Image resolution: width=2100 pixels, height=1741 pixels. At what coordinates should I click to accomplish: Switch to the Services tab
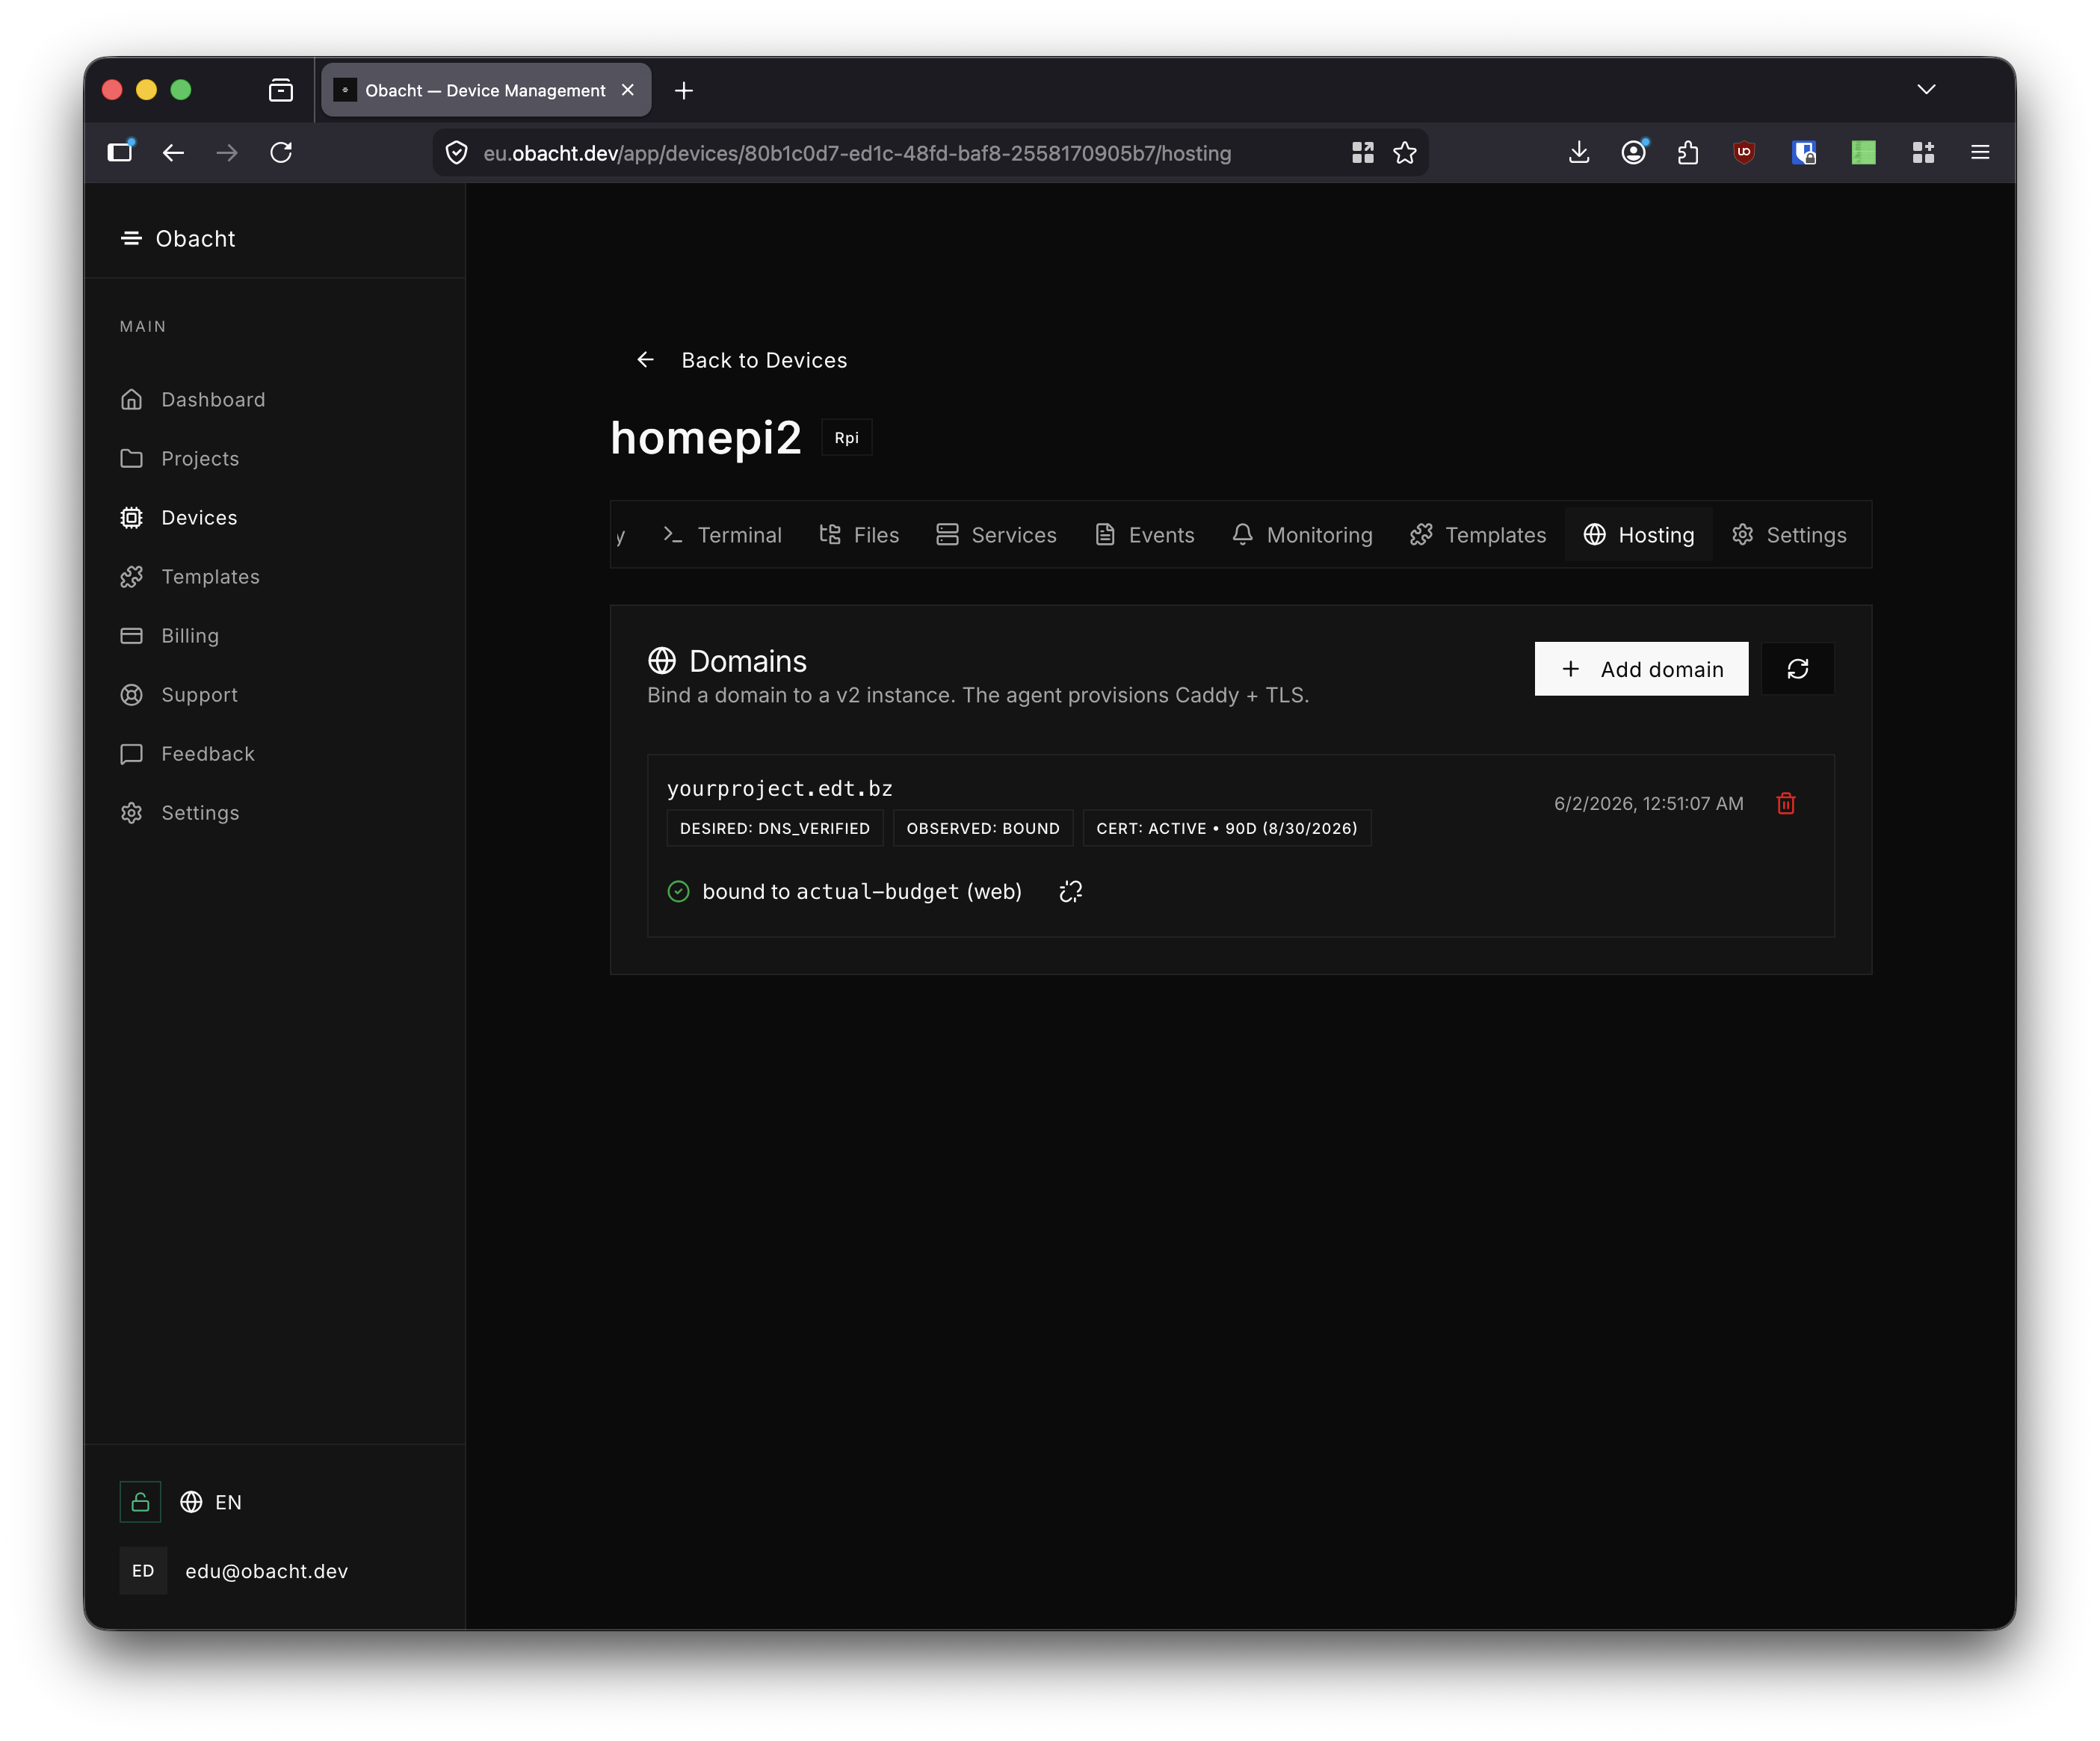996,535
